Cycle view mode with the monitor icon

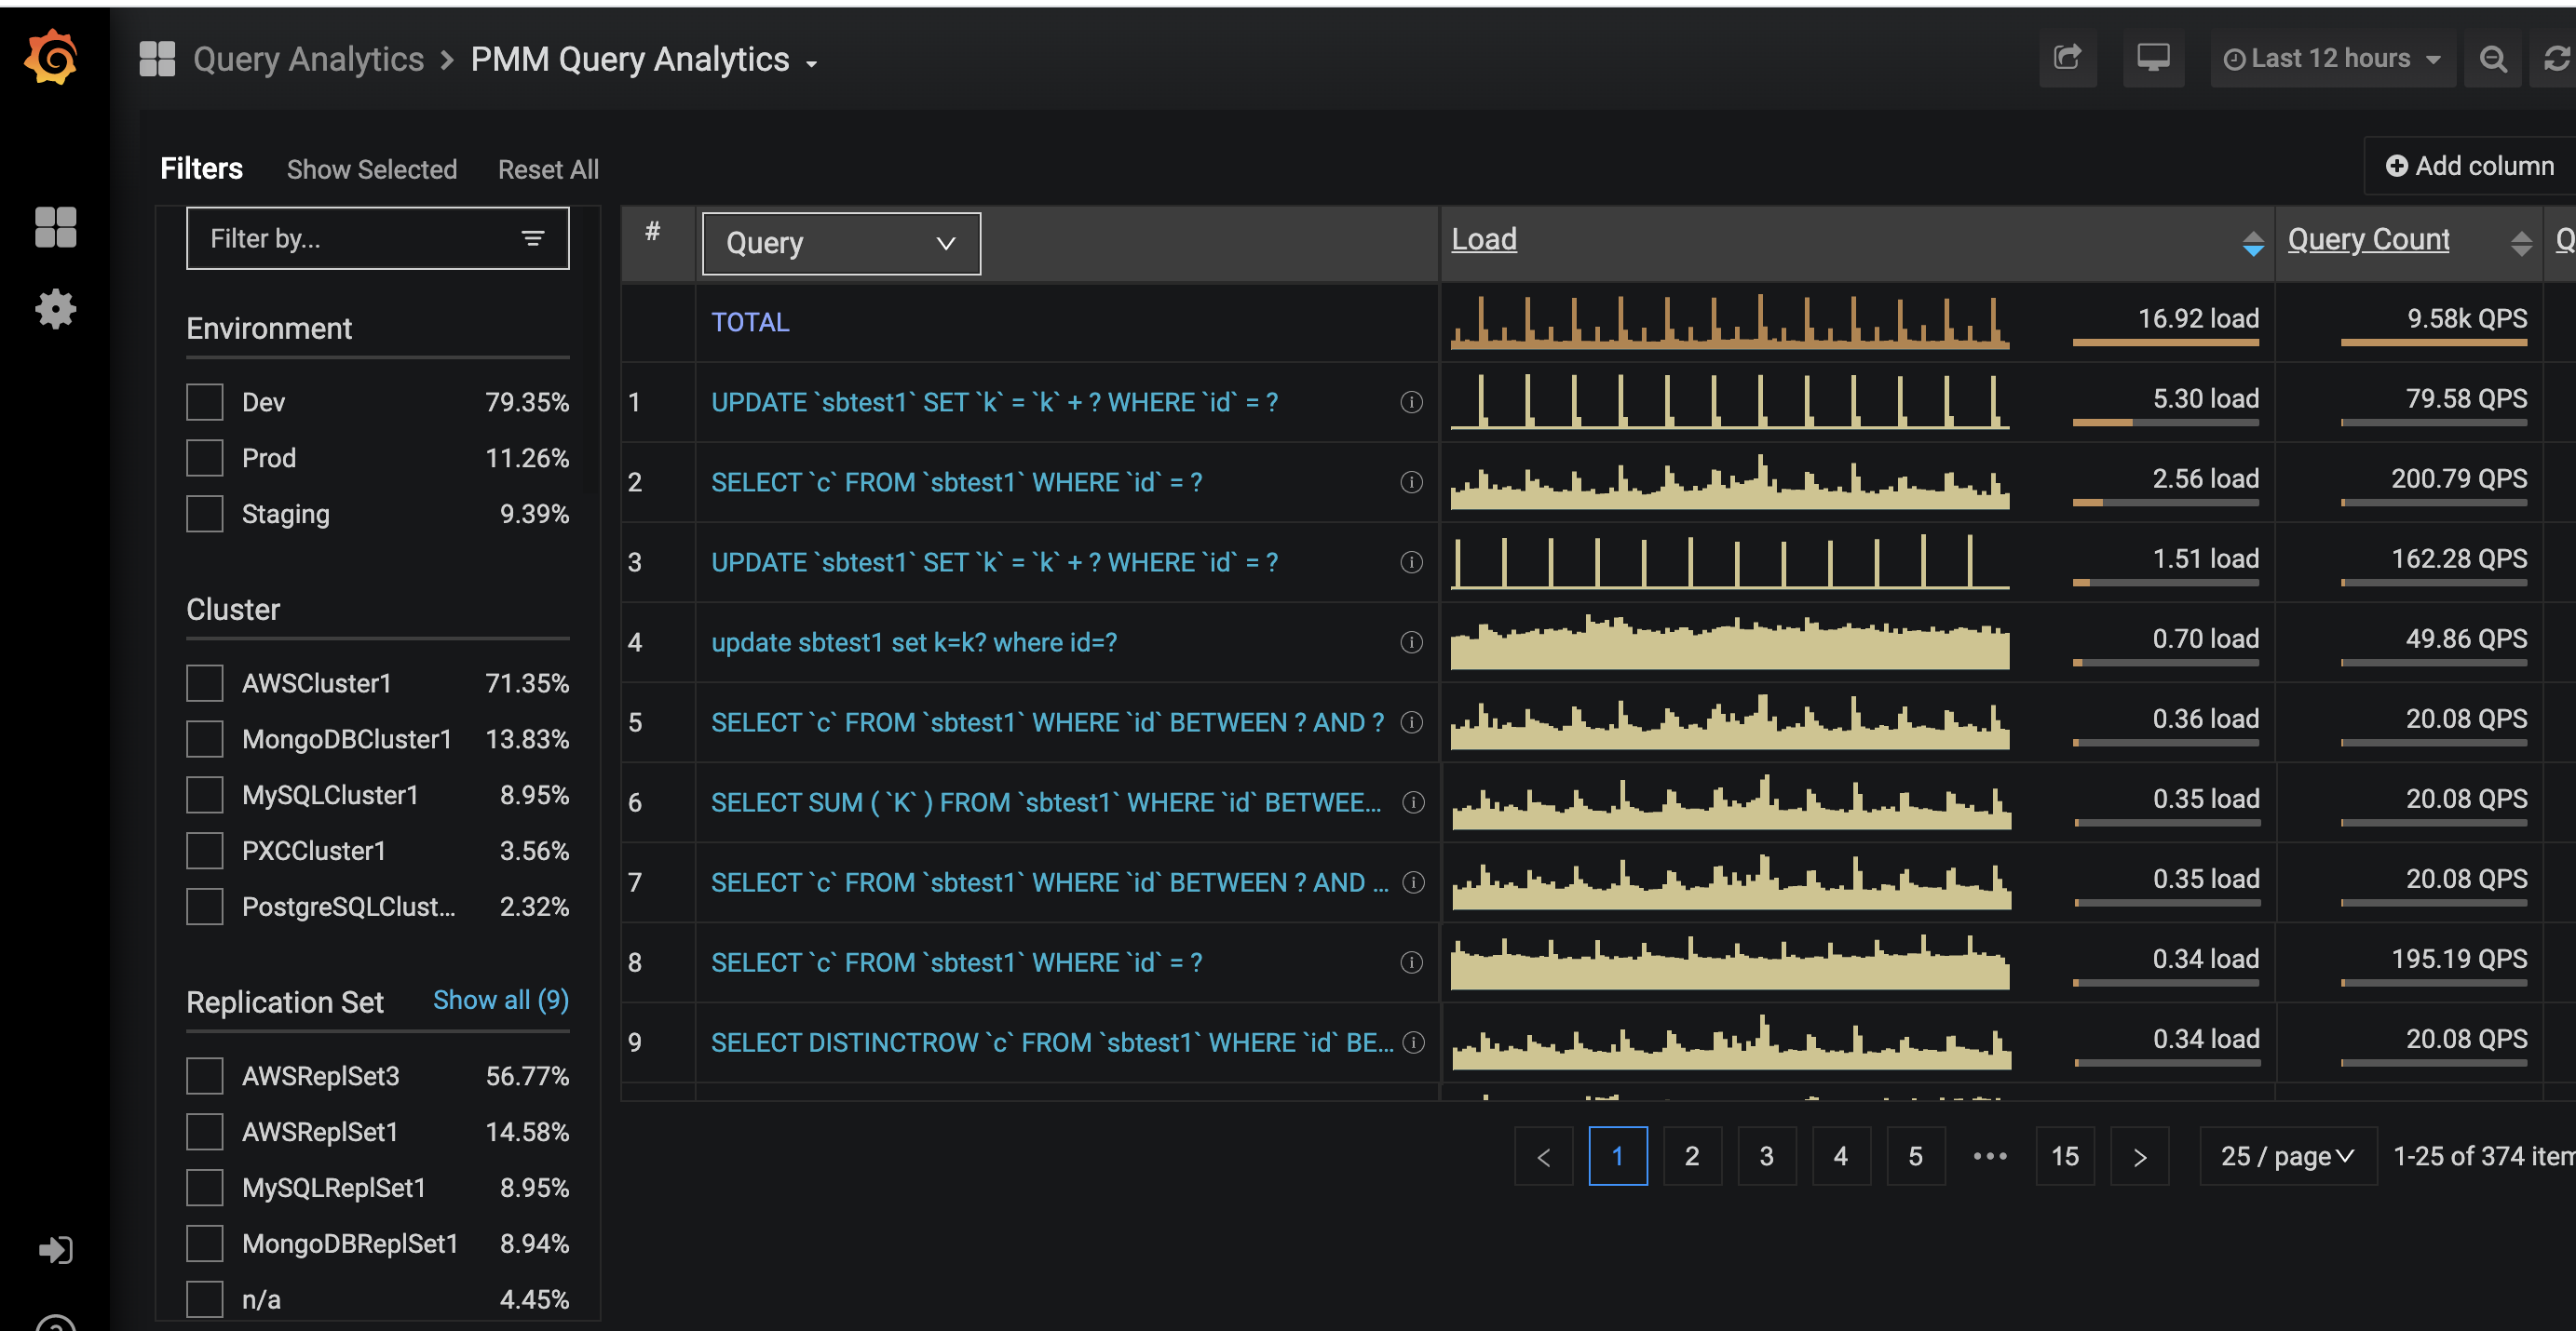2152,59
